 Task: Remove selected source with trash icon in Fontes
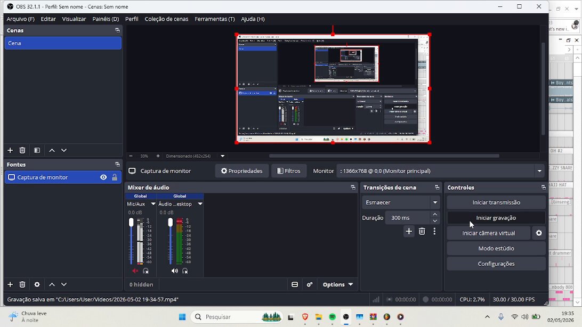point(22,284)
